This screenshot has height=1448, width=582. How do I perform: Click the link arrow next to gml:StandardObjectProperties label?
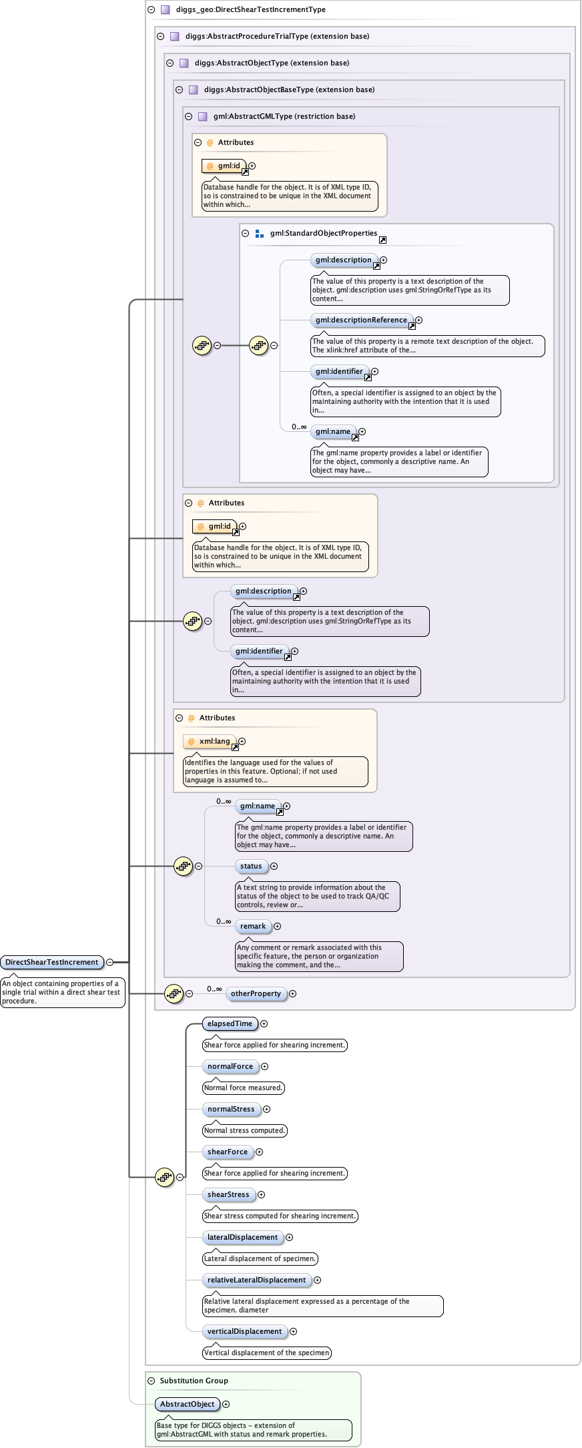point(382,240)
